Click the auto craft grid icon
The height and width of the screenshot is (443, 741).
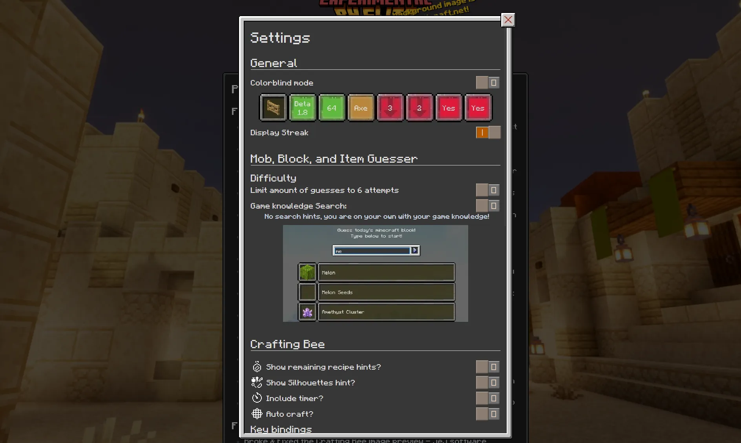tap(257, 414)
